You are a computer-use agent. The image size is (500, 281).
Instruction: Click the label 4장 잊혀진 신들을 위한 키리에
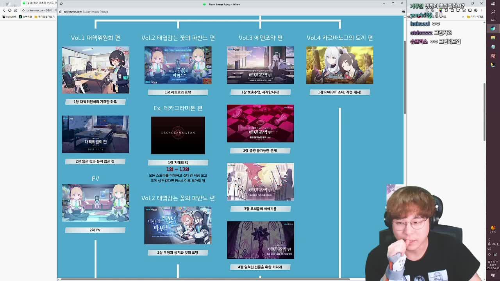click(x=260, y=267)
